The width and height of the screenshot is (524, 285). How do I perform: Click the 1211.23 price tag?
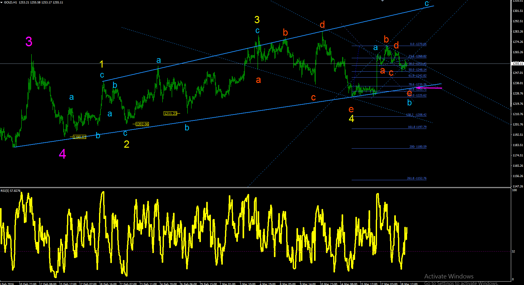click(170, 114)
